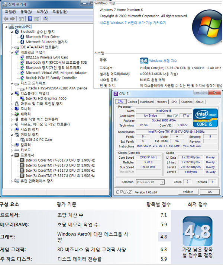Click the Level 3 cache 4 MBytes value
The height and width of the screenshot is (266, 223).
191,172
